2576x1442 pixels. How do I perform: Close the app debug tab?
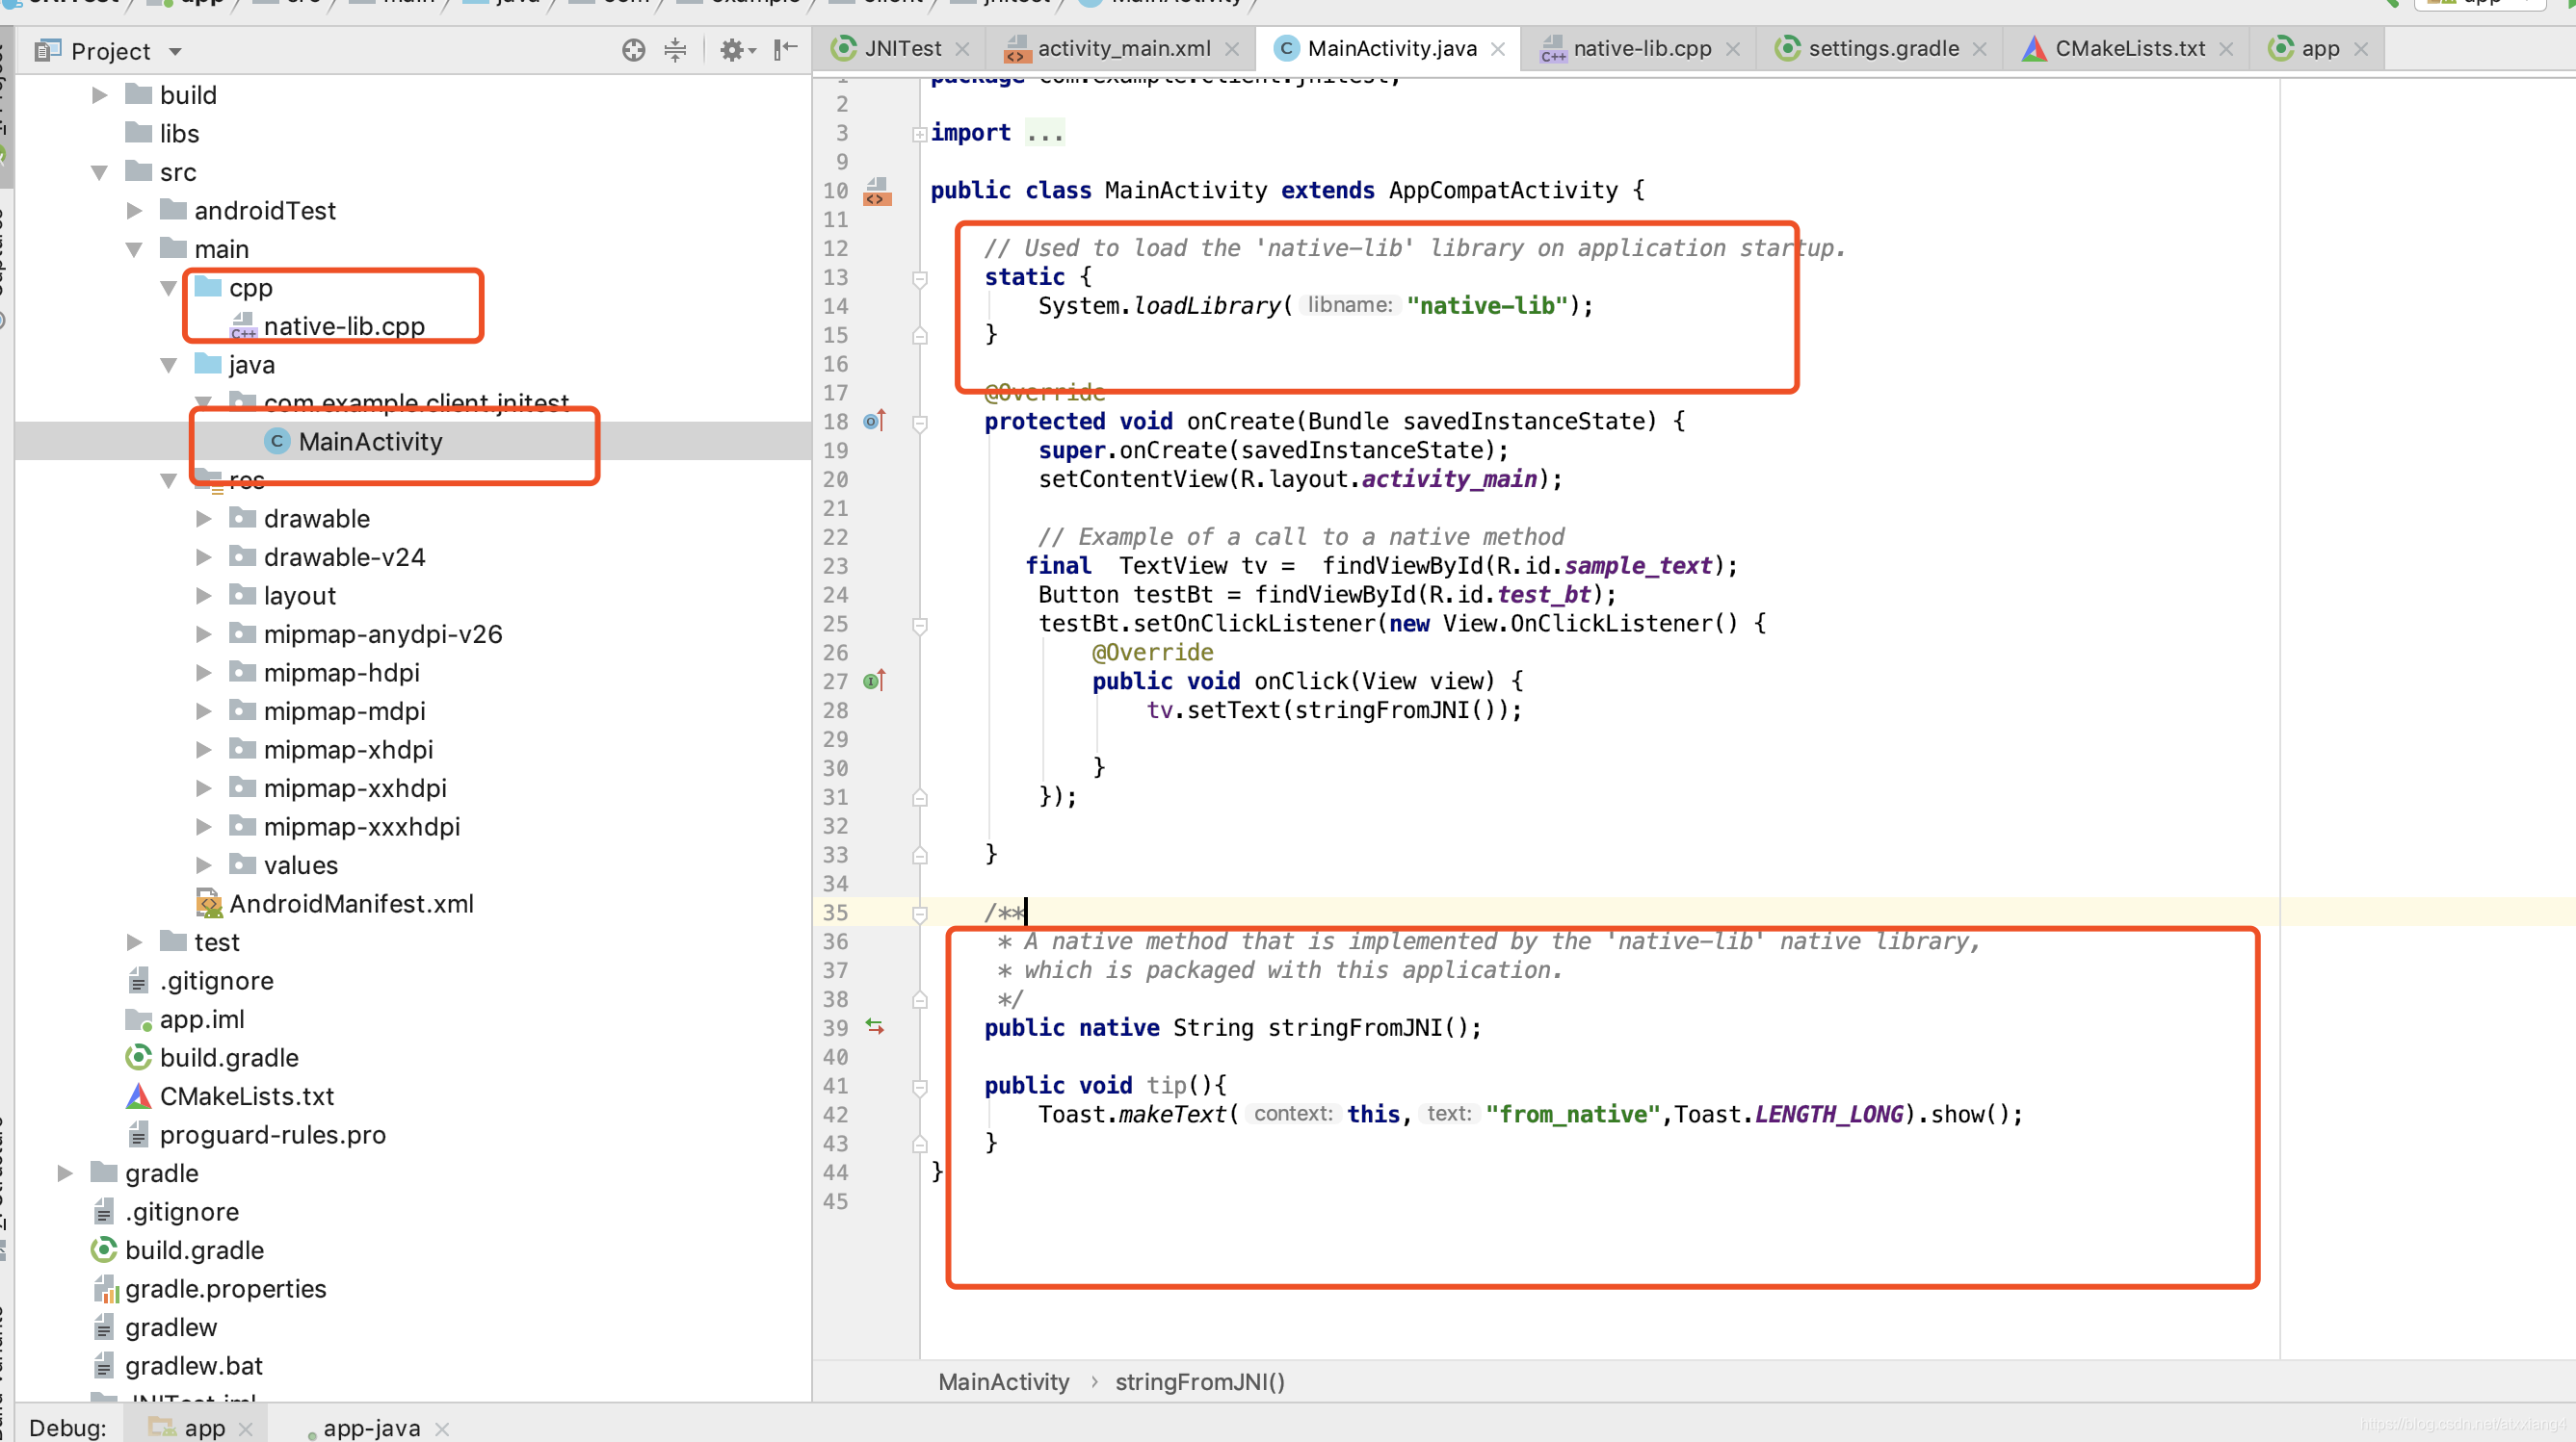pyautogui.click(x=247, y=1429)
